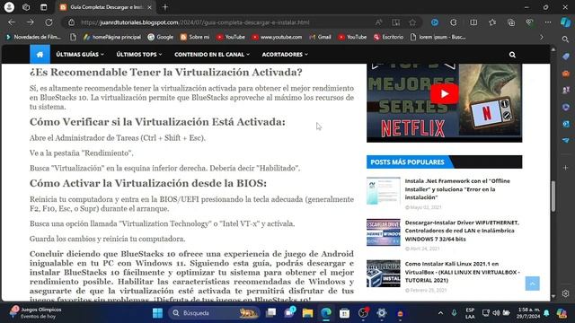Open the read aloud icon in address bar

(x=378, y=22)
